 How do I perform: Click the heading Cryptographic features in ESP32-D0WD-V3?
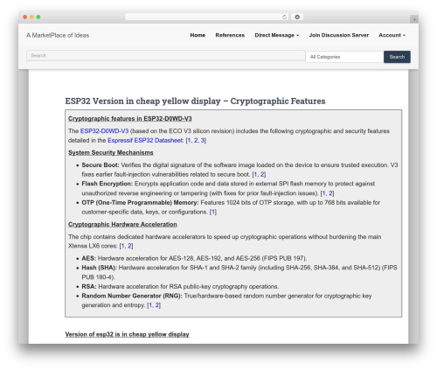point(130,119)
